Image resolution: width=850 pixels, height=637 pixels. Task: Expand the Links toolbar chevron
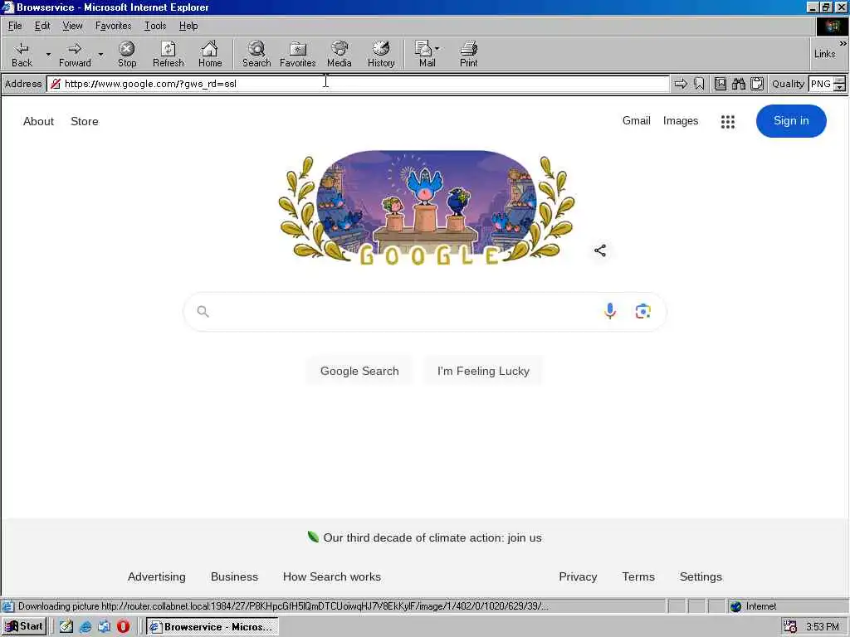point(843,43)
